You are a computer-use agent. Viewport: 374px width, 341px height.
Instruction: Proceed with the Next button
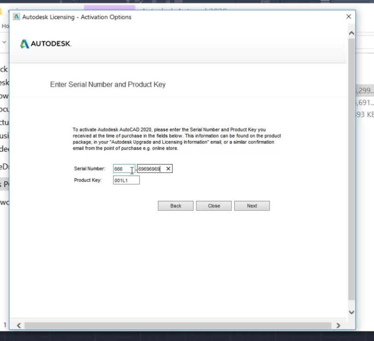[x=252, y=206]
